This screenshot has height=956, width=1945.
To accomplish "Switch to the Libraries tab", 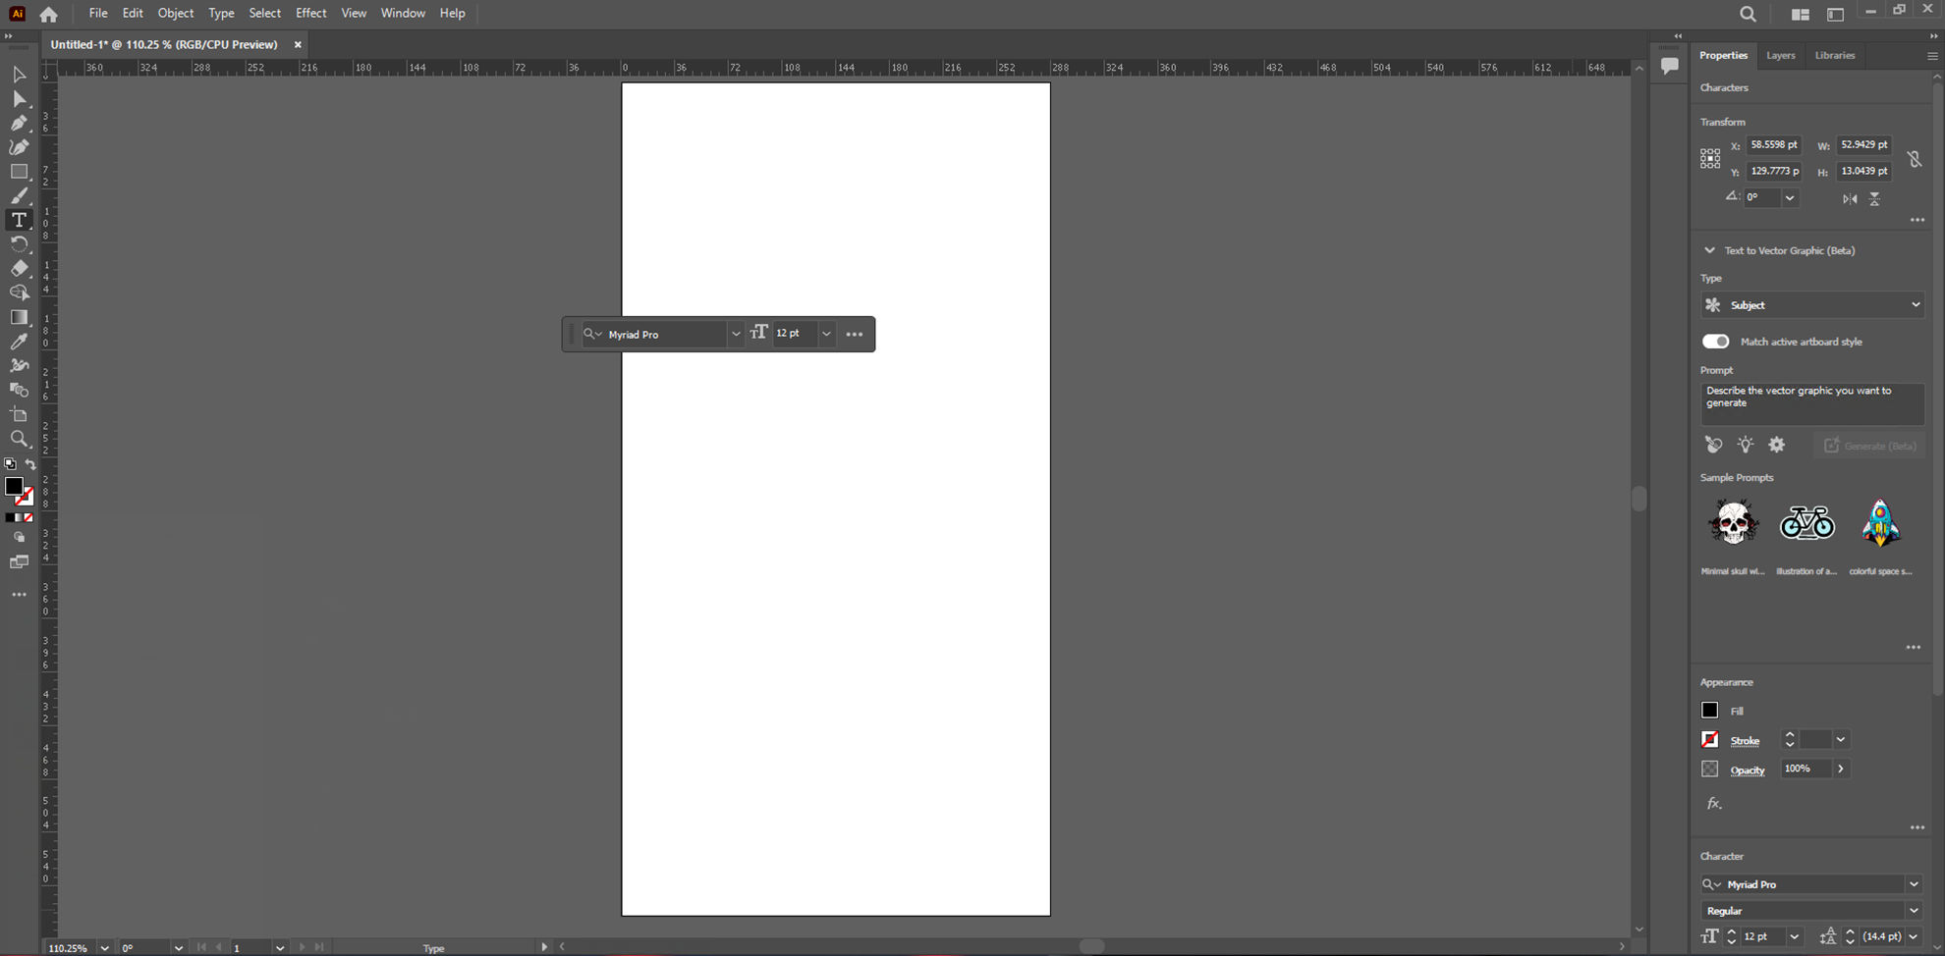I will click(1835, 56).
